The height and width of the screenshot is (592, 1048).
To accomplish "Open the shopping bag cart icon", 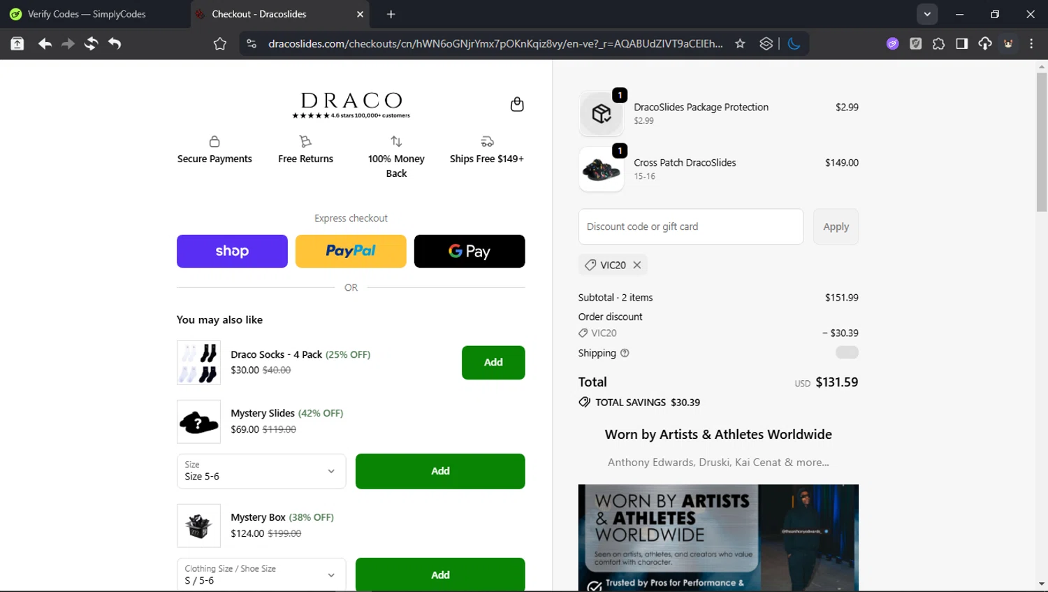I will (x=517, y=104).
